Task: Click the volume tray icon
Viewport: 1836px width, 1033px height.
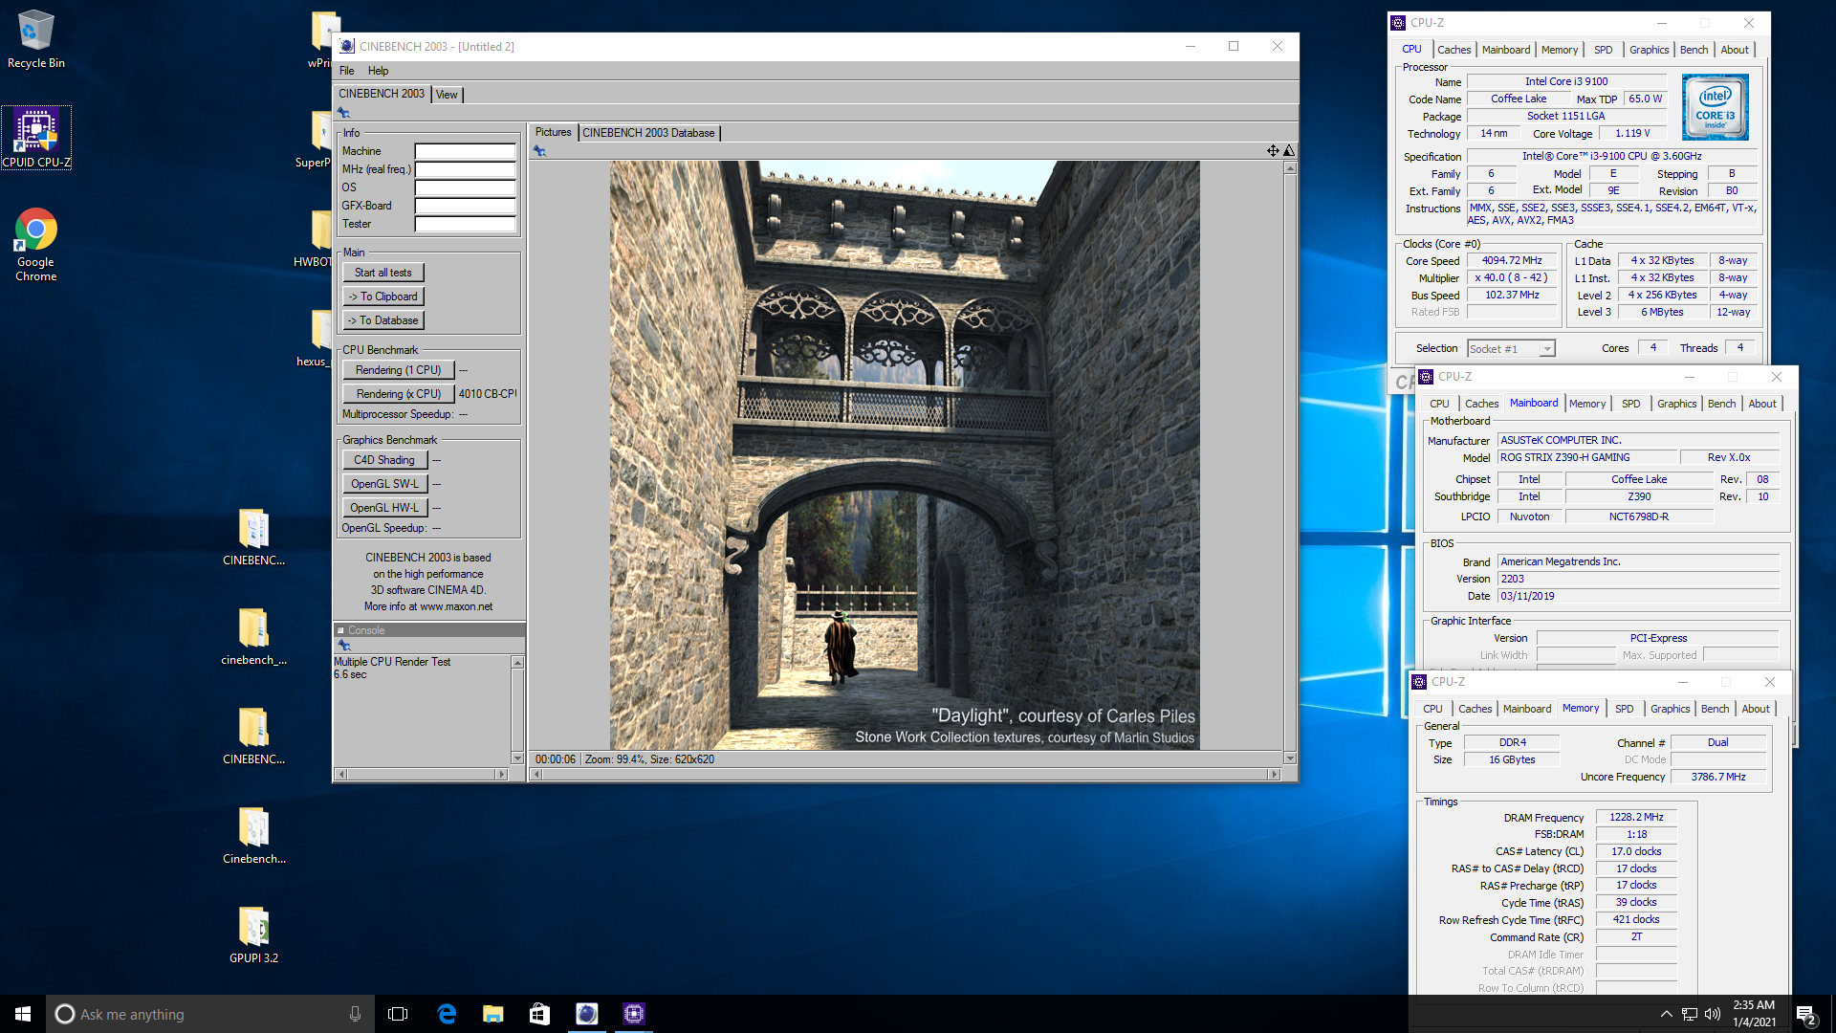Action: (x=1713, y=1014)
